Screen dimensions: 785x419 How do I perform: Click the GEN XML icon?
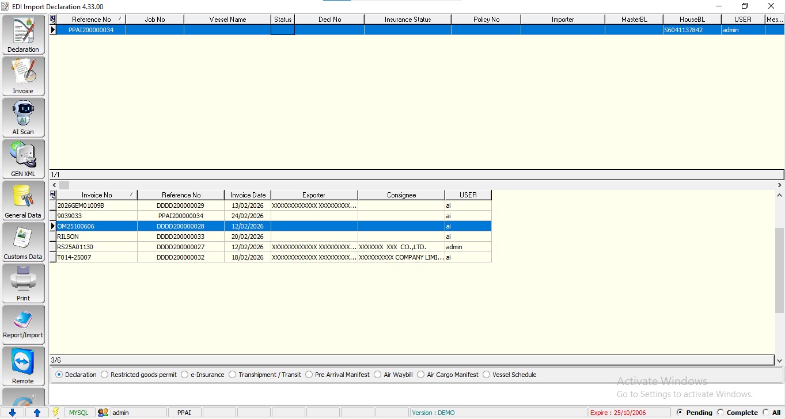[23, 159]
